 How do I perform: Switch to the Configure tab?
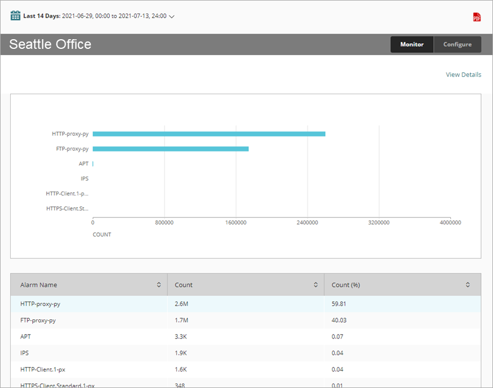[x=457, y=44]
